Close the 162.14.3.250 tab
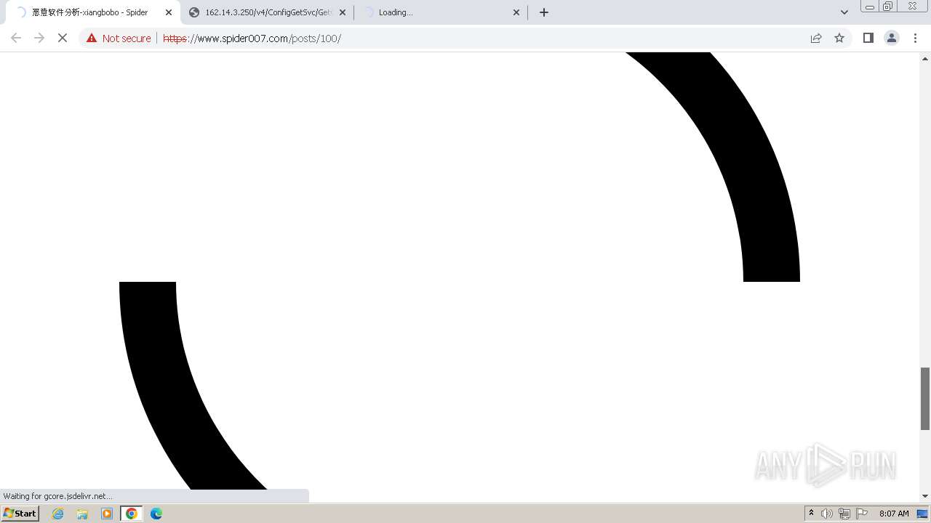This screenshot has height=523, width=931. pyautogui.click(x=343, y=12)
